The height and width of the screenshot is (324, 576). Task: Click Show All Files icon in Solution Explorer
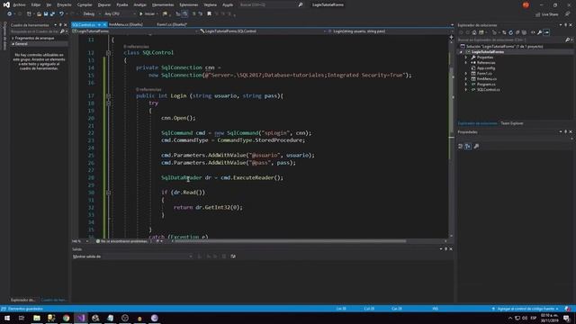(x=524, y=32)
